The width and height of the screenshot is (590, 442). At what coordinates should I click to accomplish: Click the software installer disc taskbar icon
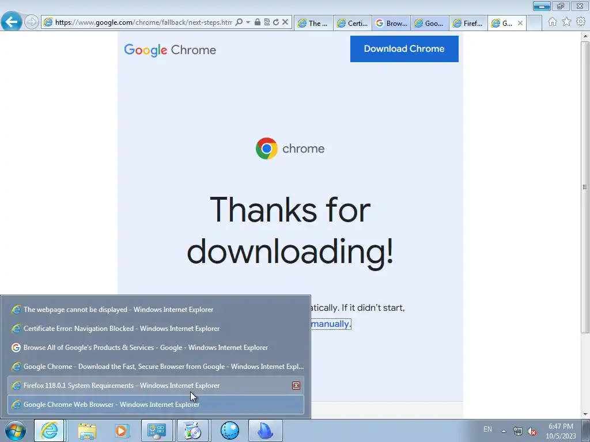point(192,430)
